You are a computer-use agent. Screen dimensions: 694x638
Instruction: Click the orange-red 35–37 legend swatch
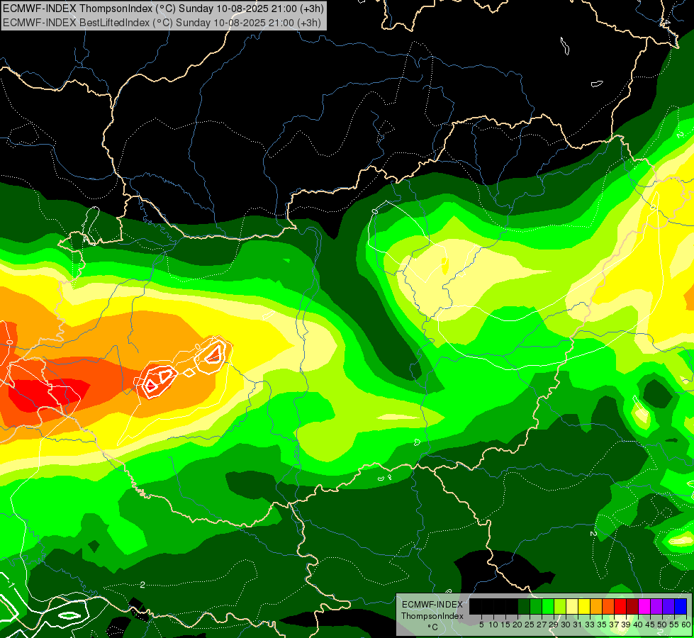[608, 606]
